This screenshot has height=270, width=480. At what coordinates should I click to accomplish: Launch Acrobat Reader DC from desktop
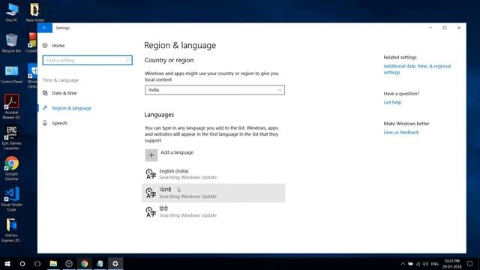point(12,106)
